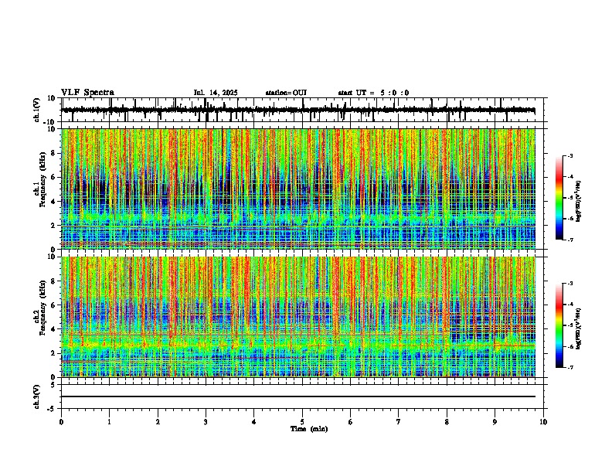Click the "-7" tick on ch.1 color bar
The height and width of the screenshot is (473, 612).
[569, 240]
